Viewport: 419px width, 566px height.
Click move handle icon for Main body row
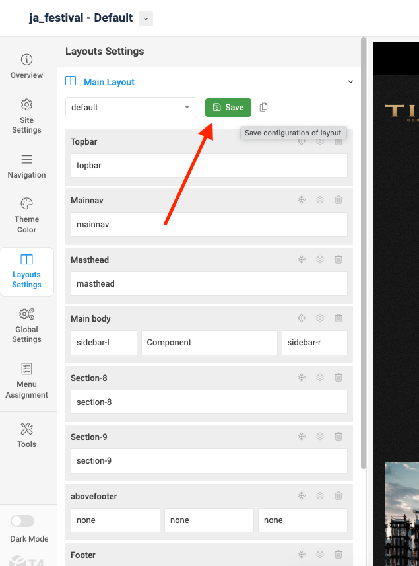(x=302, y=318)
